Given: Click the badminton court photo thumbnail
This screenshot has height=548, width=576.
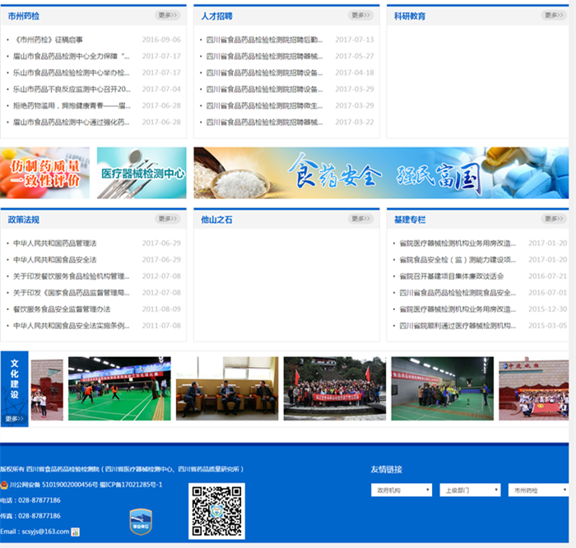Looking at the screenshot, I should coord(119,388).
